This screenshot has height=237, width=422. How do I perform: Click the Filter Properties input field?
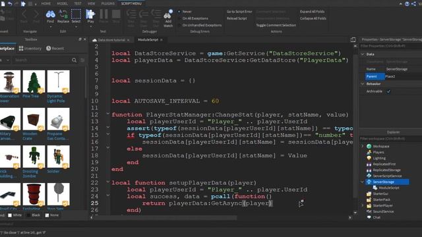[391, 46]
